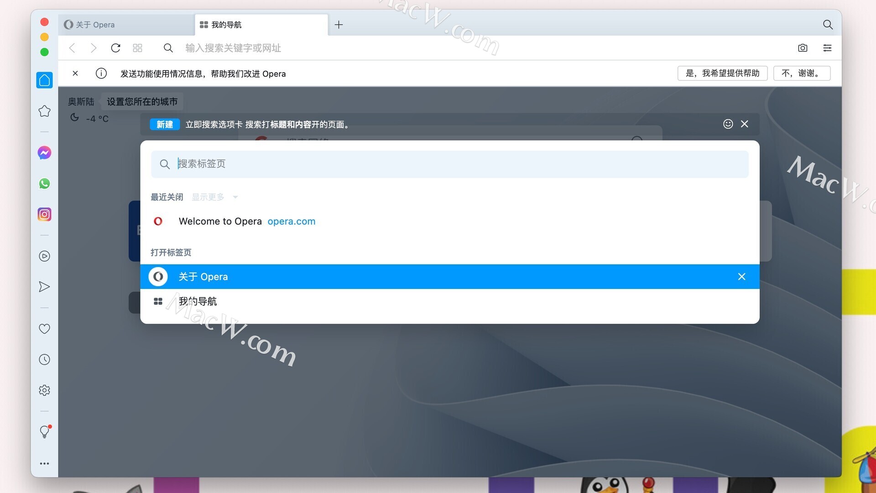Open the Bookmarks star sidebar icon
Image resolution: width=876 pixels, height=493 pixels.
click(x=44, y=111)
